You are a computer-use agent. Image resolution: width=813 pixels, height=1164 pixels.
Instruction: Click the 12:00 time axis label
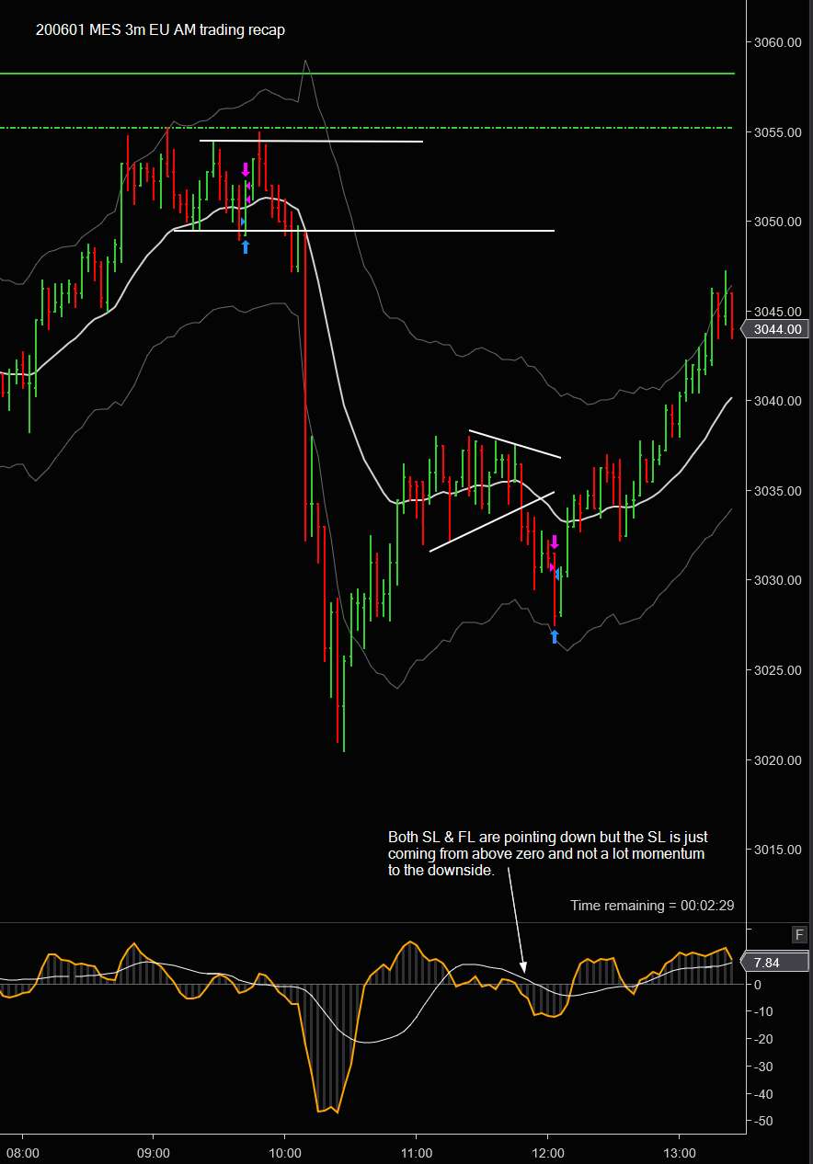tap(548, 1153)
